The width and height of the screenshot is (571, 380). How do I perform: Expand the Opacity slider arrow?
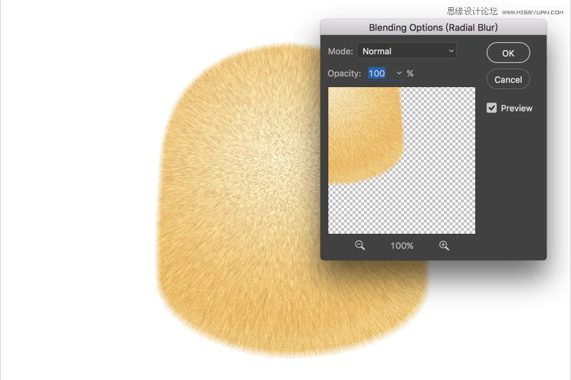[399, 73]
